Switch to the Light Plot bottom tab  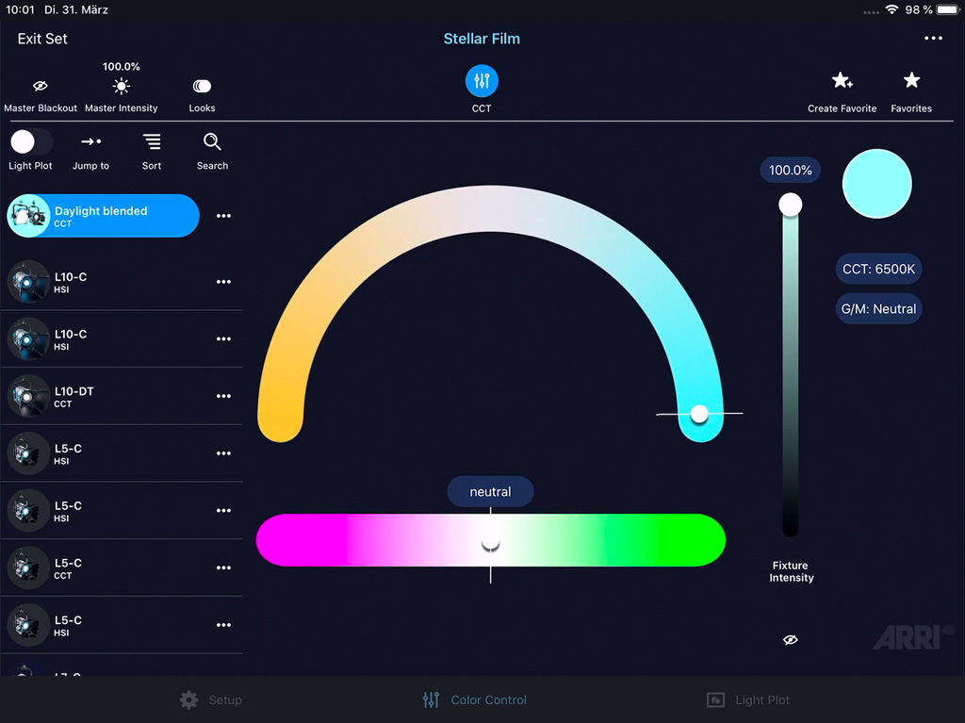[749, 699]
